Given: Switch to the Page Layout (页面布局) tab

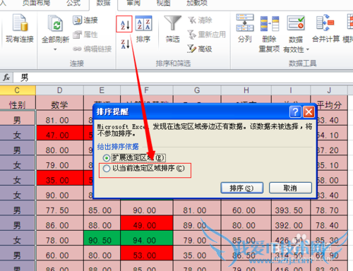Looking at the screenshot, I should click(36, 4).
